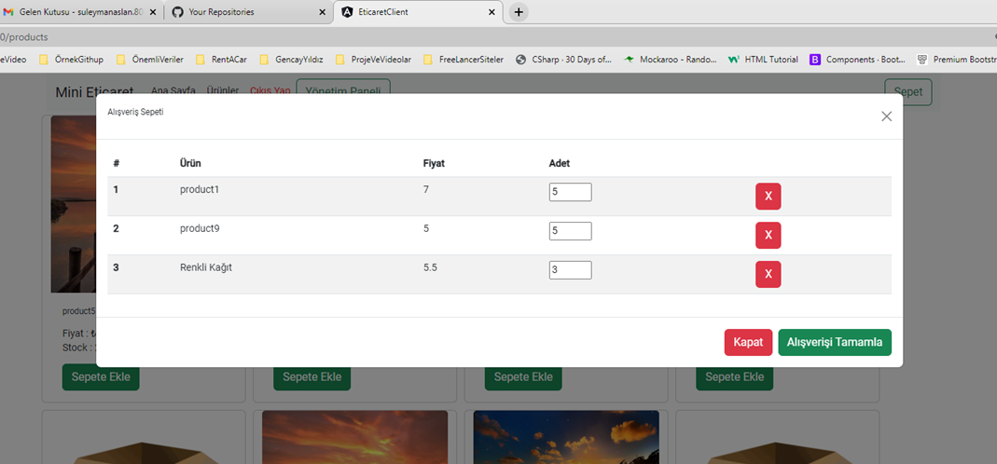Image resolution: width=997 pixels, height=464 pixels.
Task: Open the Mockaroo bookmark
Action: click(x=671, y=60)
